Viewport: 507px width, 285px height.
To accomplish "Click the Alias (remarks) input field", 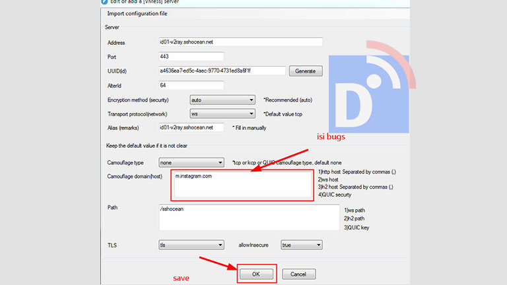I will coord(191,127).
